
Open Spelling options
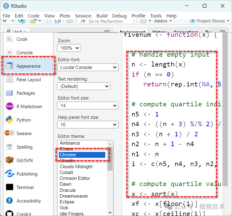pyautogui.click(x=28, y=147)
